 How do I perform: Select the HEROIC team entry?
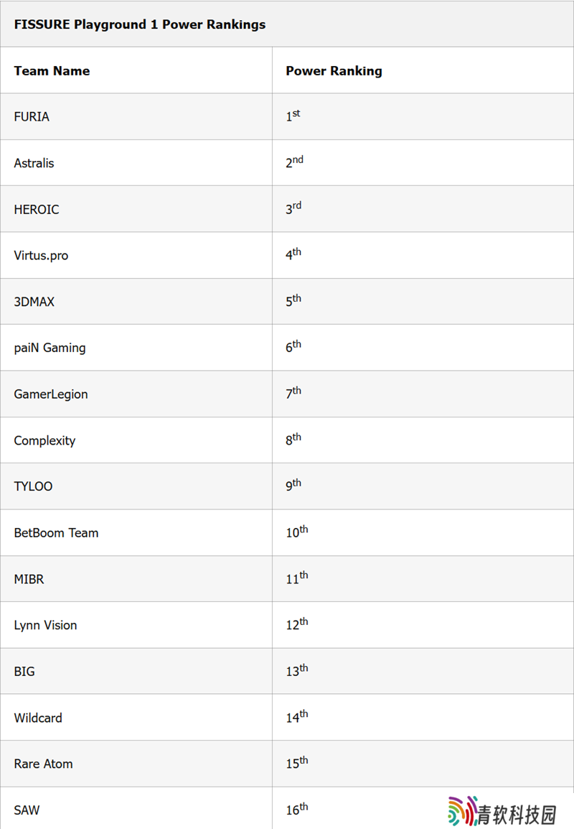(x=37, y=210)
